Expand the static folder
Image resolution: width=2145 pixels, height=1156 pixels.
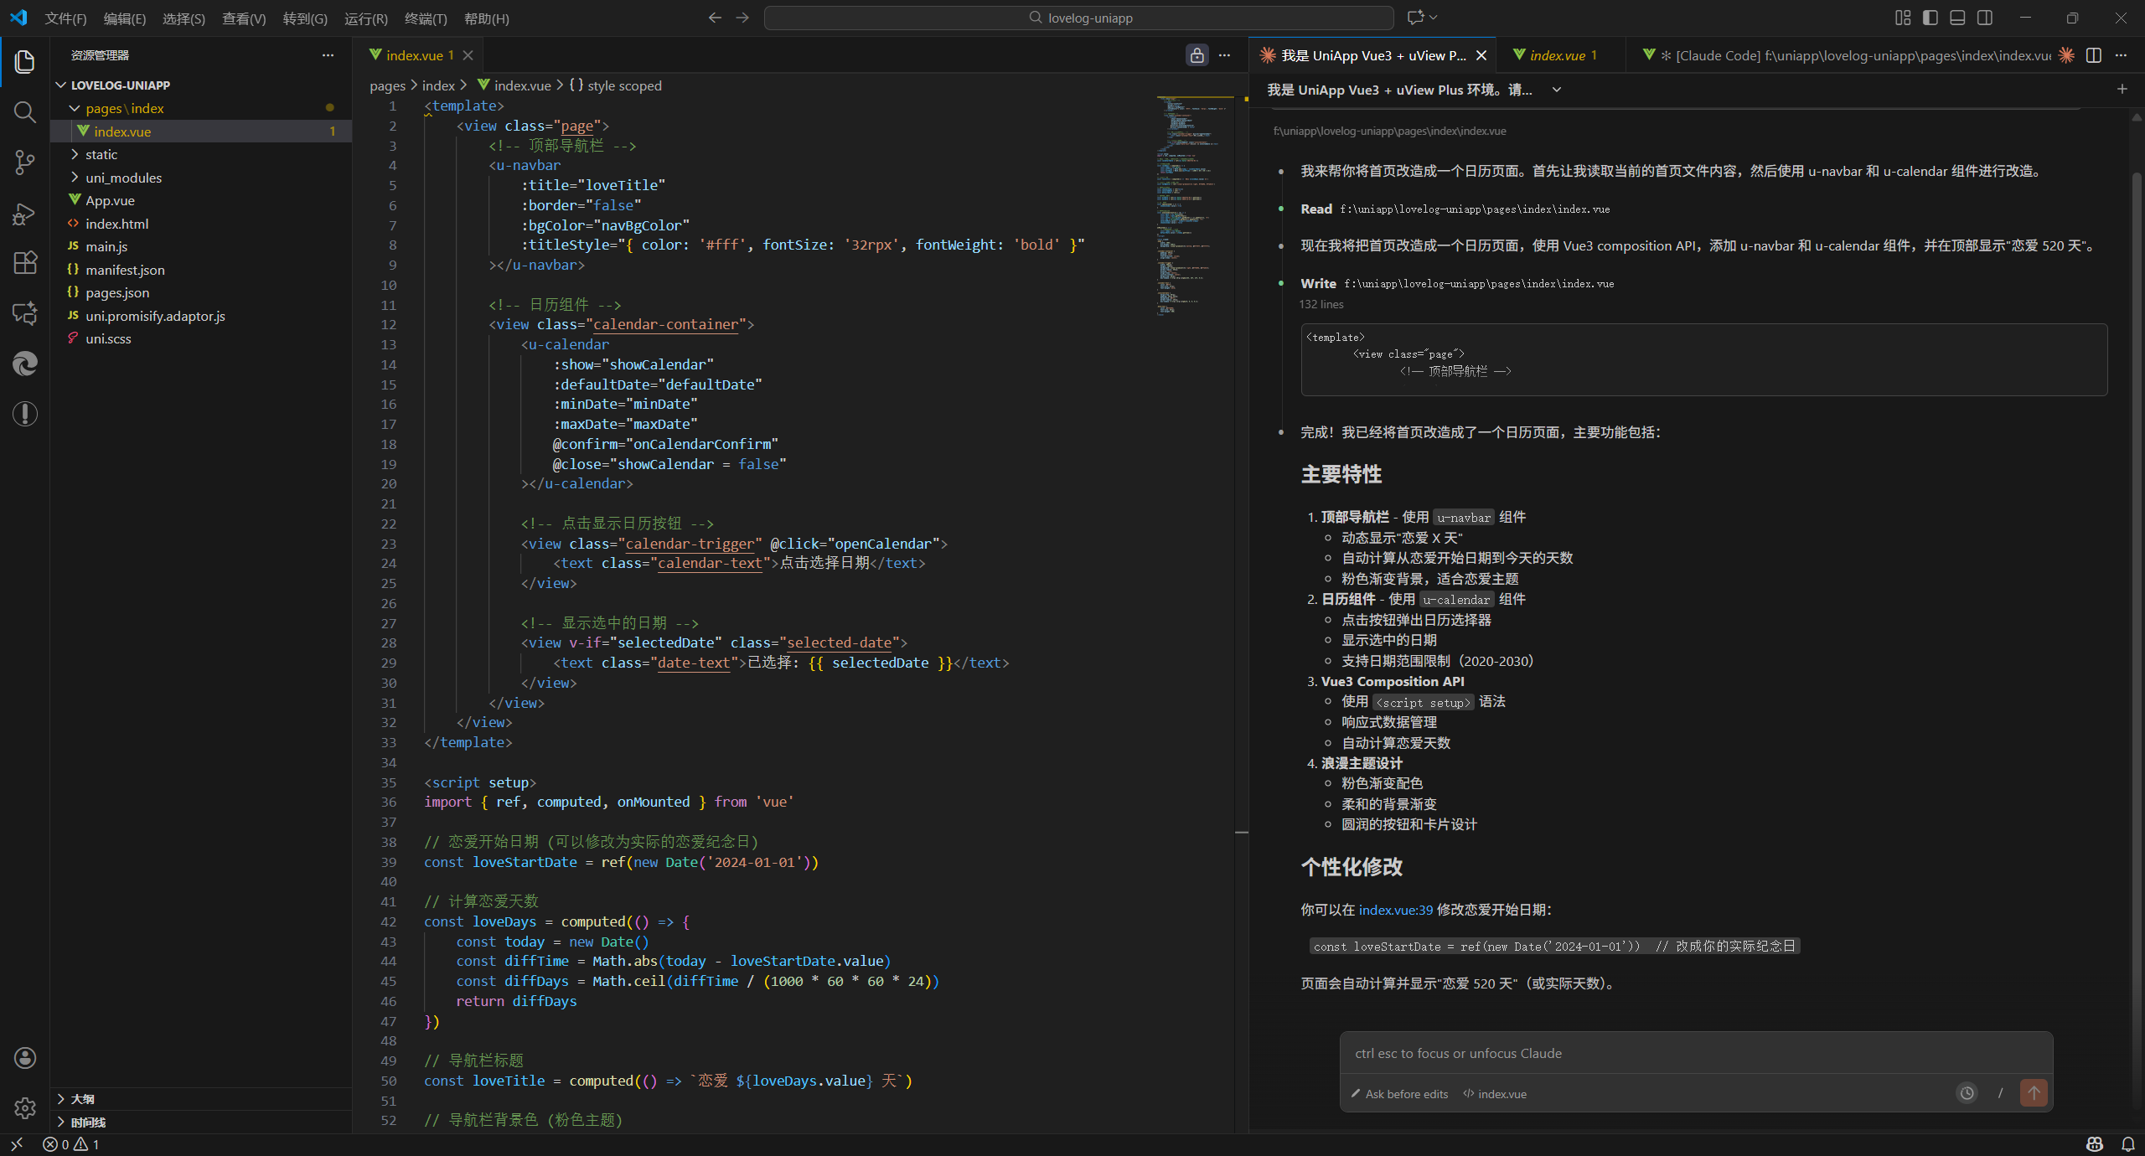(x=101, y=154)
